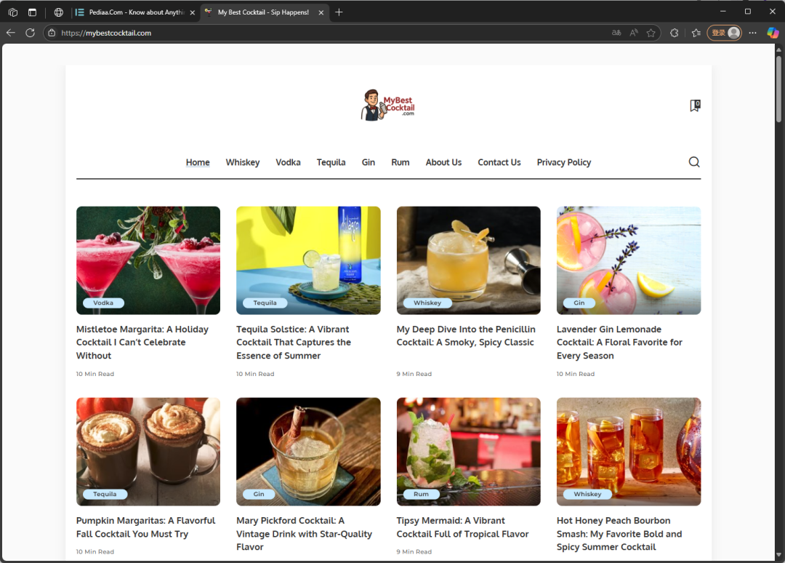Click the read aloud icon in address bar
The image size is (785, 563).
(x=633, y=33)
